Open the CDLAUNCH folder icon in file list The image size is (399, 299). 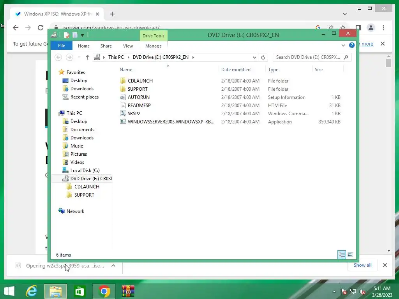click(123, 81)
